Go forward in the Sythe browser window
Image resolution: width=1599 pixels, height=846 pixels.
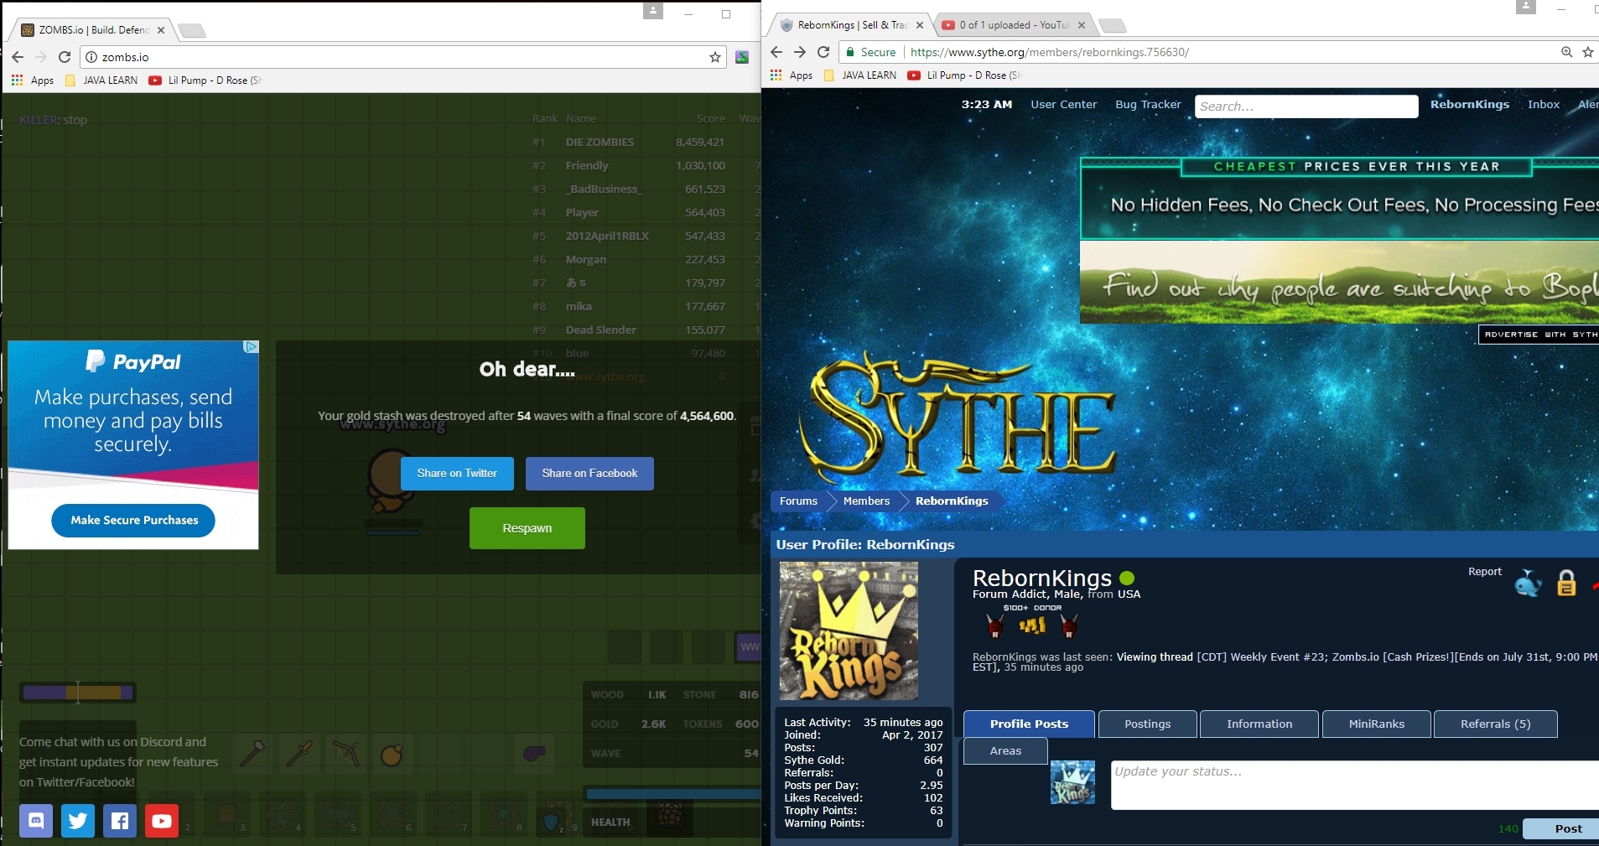800,52
